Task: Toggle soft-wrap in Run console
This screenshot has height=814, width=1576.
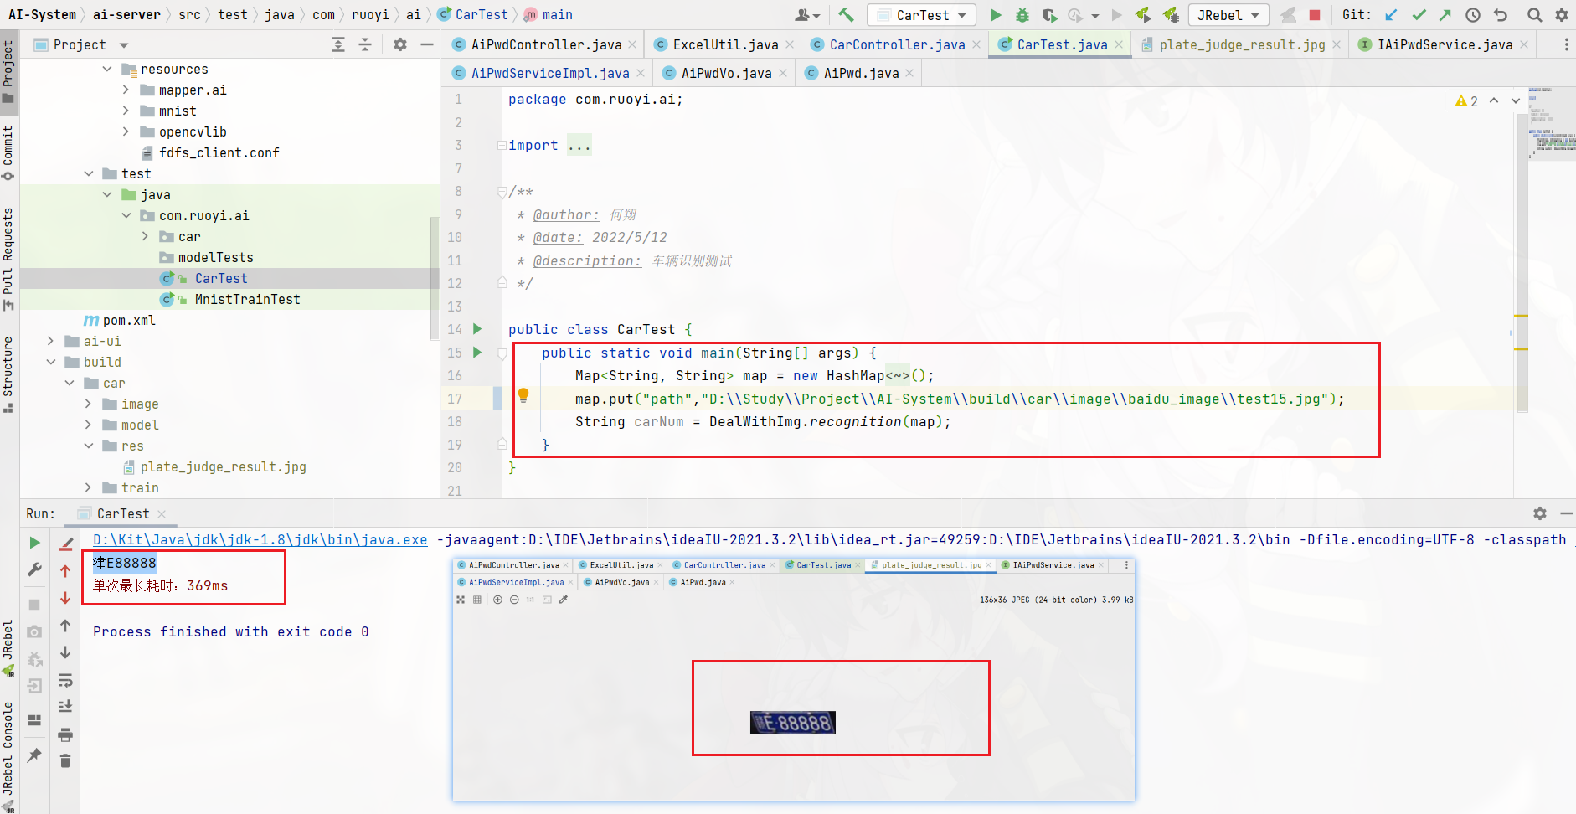Action: point(65,680)
